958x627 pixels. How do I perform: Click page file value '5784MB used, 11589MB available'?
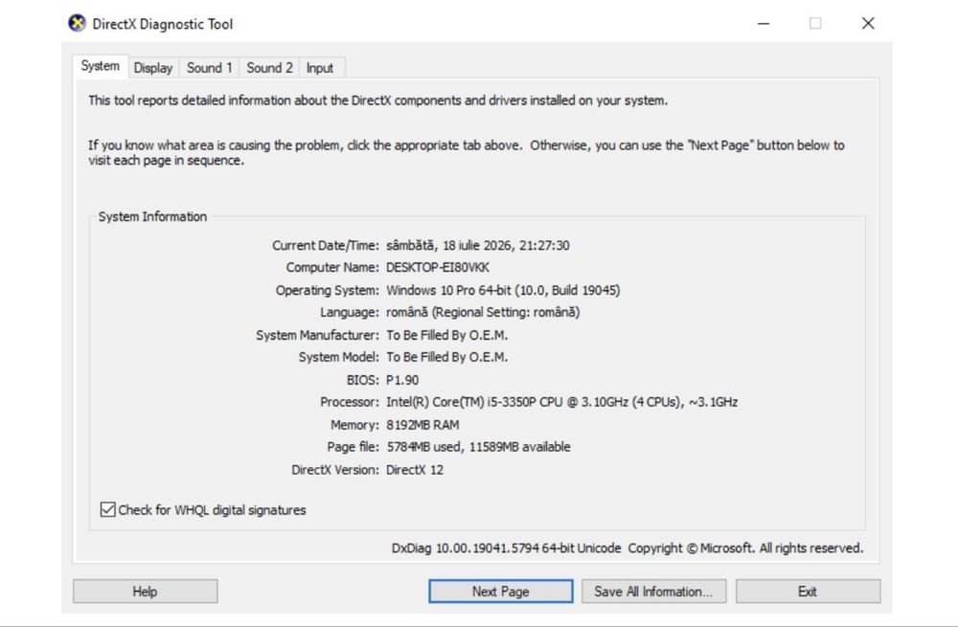[478, 447]
